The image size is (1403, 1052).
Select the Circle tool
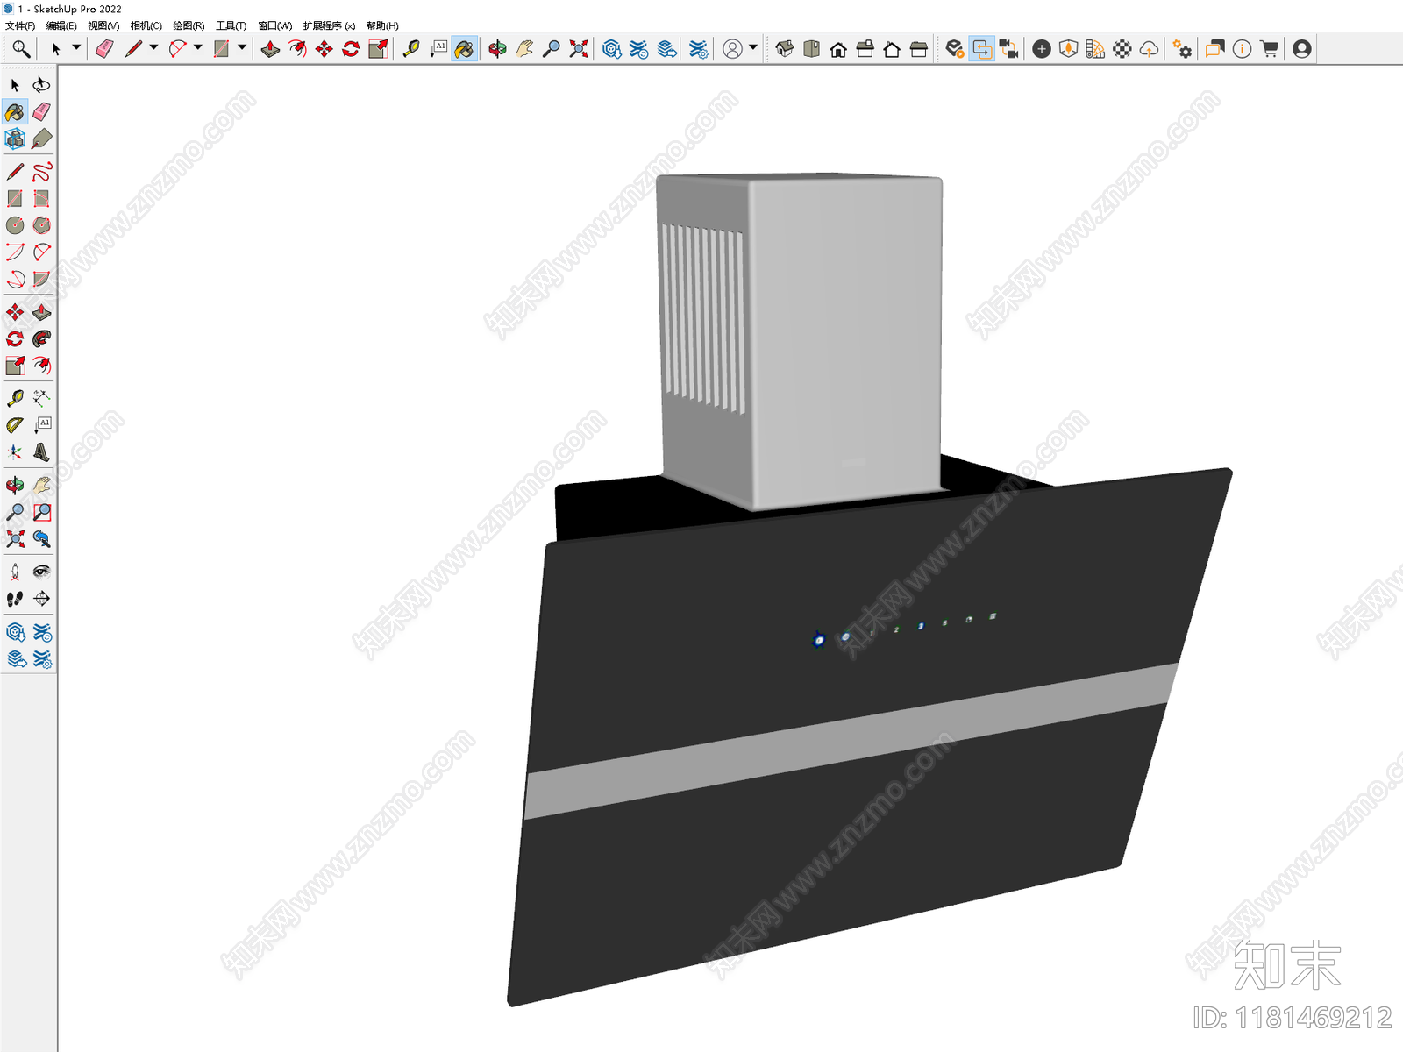coord(15,225)
